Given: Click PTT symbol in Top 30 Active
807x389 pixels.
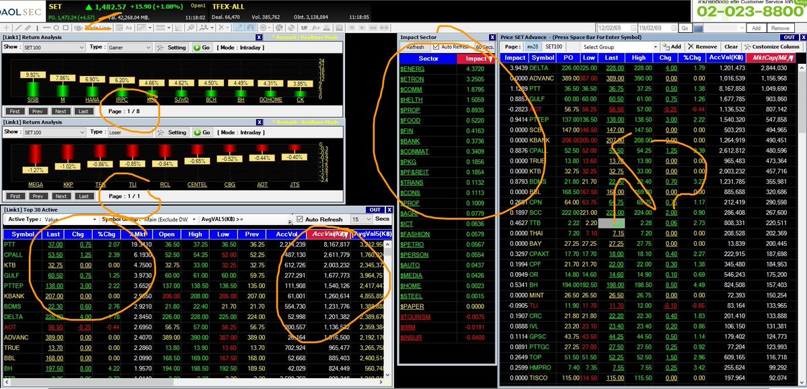Looking at the screenshot, I should tap(10, 244).
